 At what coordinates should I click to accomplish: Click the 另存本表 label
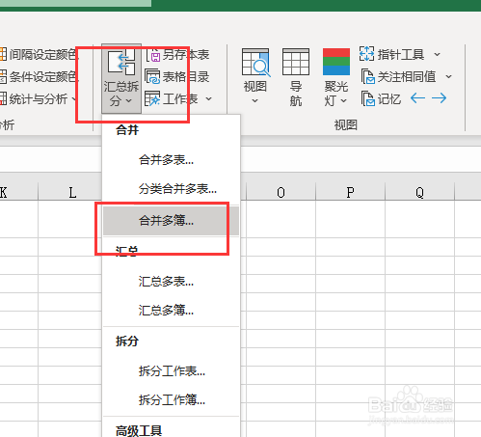point(186,55)
